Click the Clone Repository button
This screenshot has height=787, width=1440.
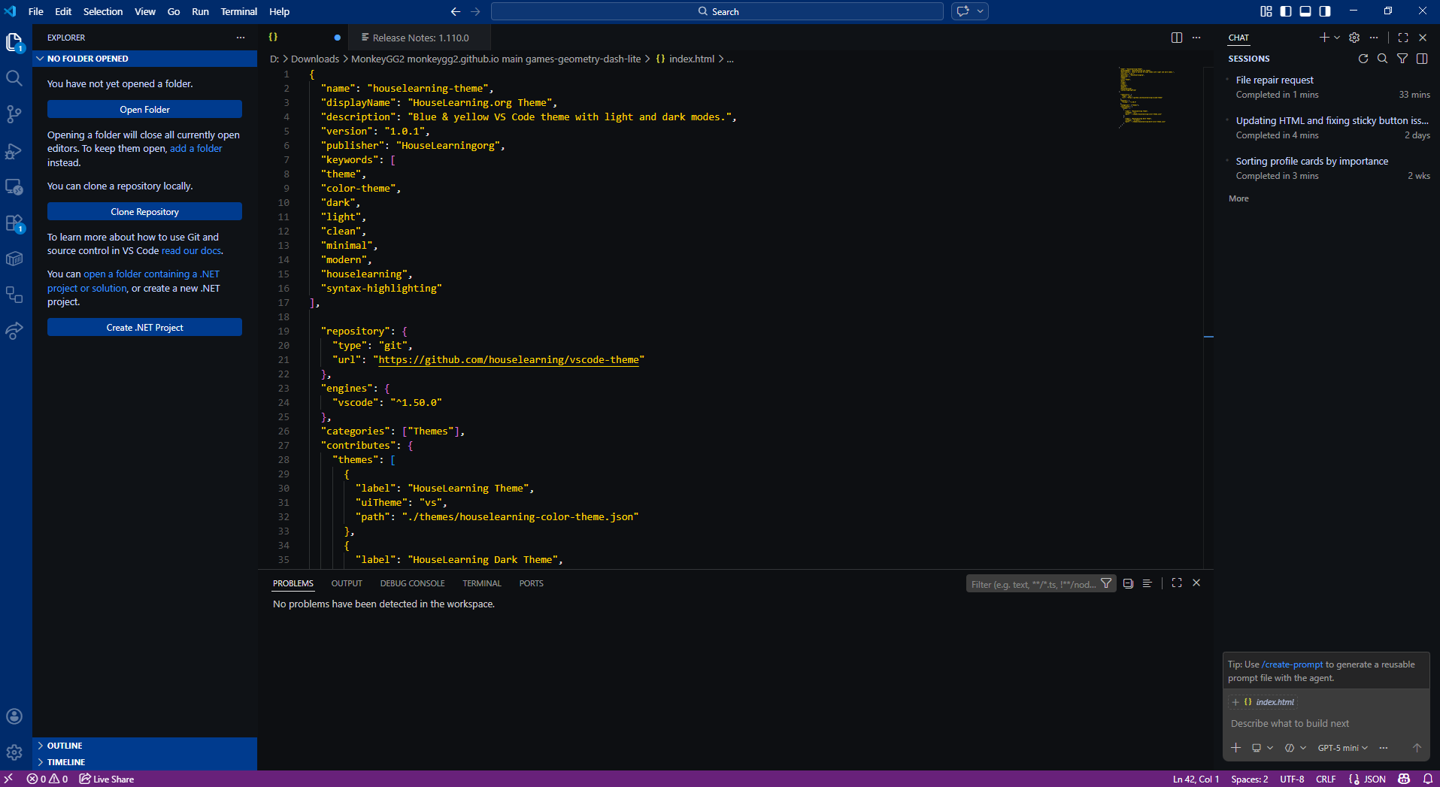coord(144,212)
